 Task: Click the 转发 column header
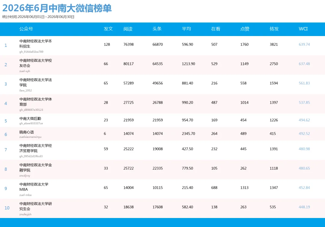pyautogui.click(x=274, y=29)
